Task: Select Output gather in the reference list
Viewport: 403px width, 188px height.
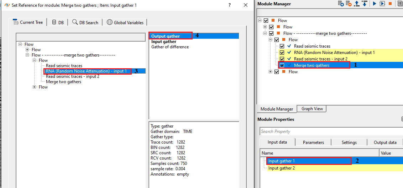Action: click(x=194, y=36)
